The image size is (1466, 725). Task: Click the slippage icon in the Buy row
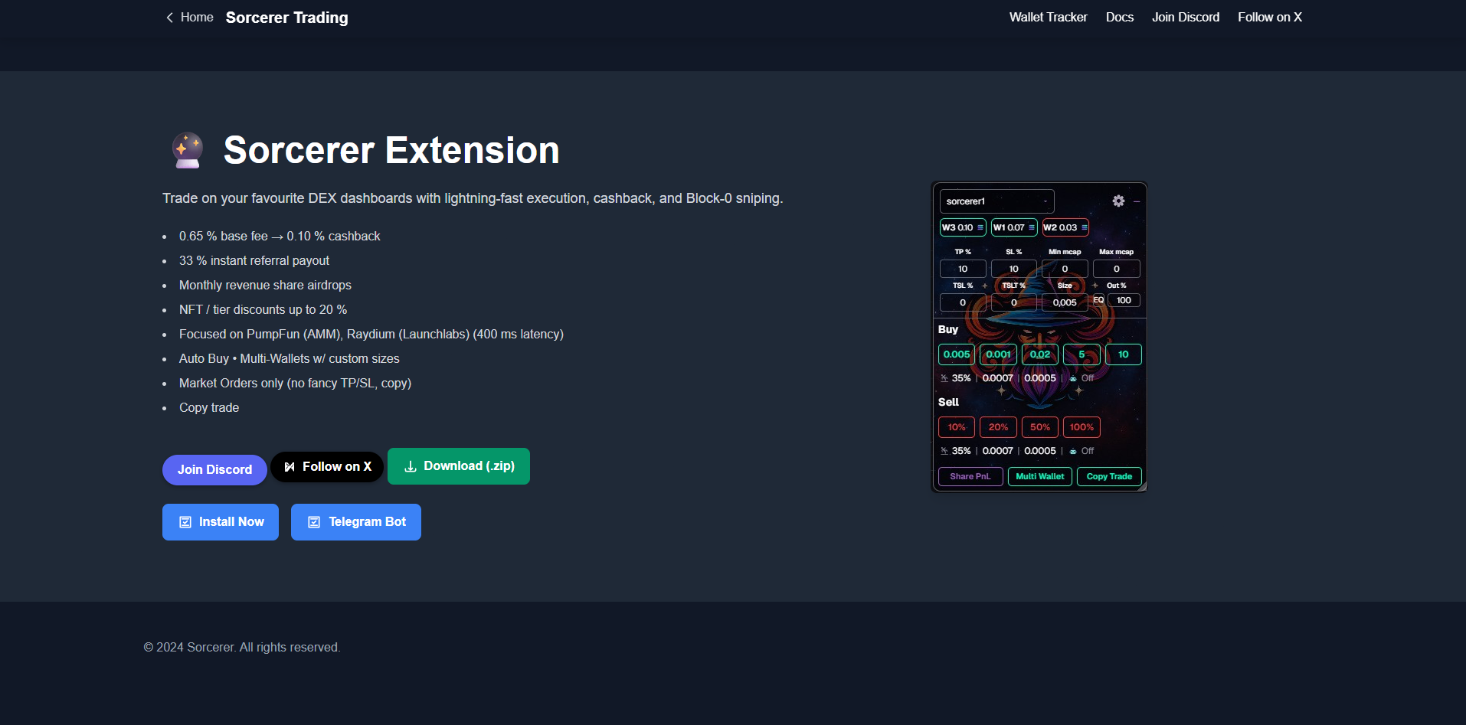click(944, 378)
